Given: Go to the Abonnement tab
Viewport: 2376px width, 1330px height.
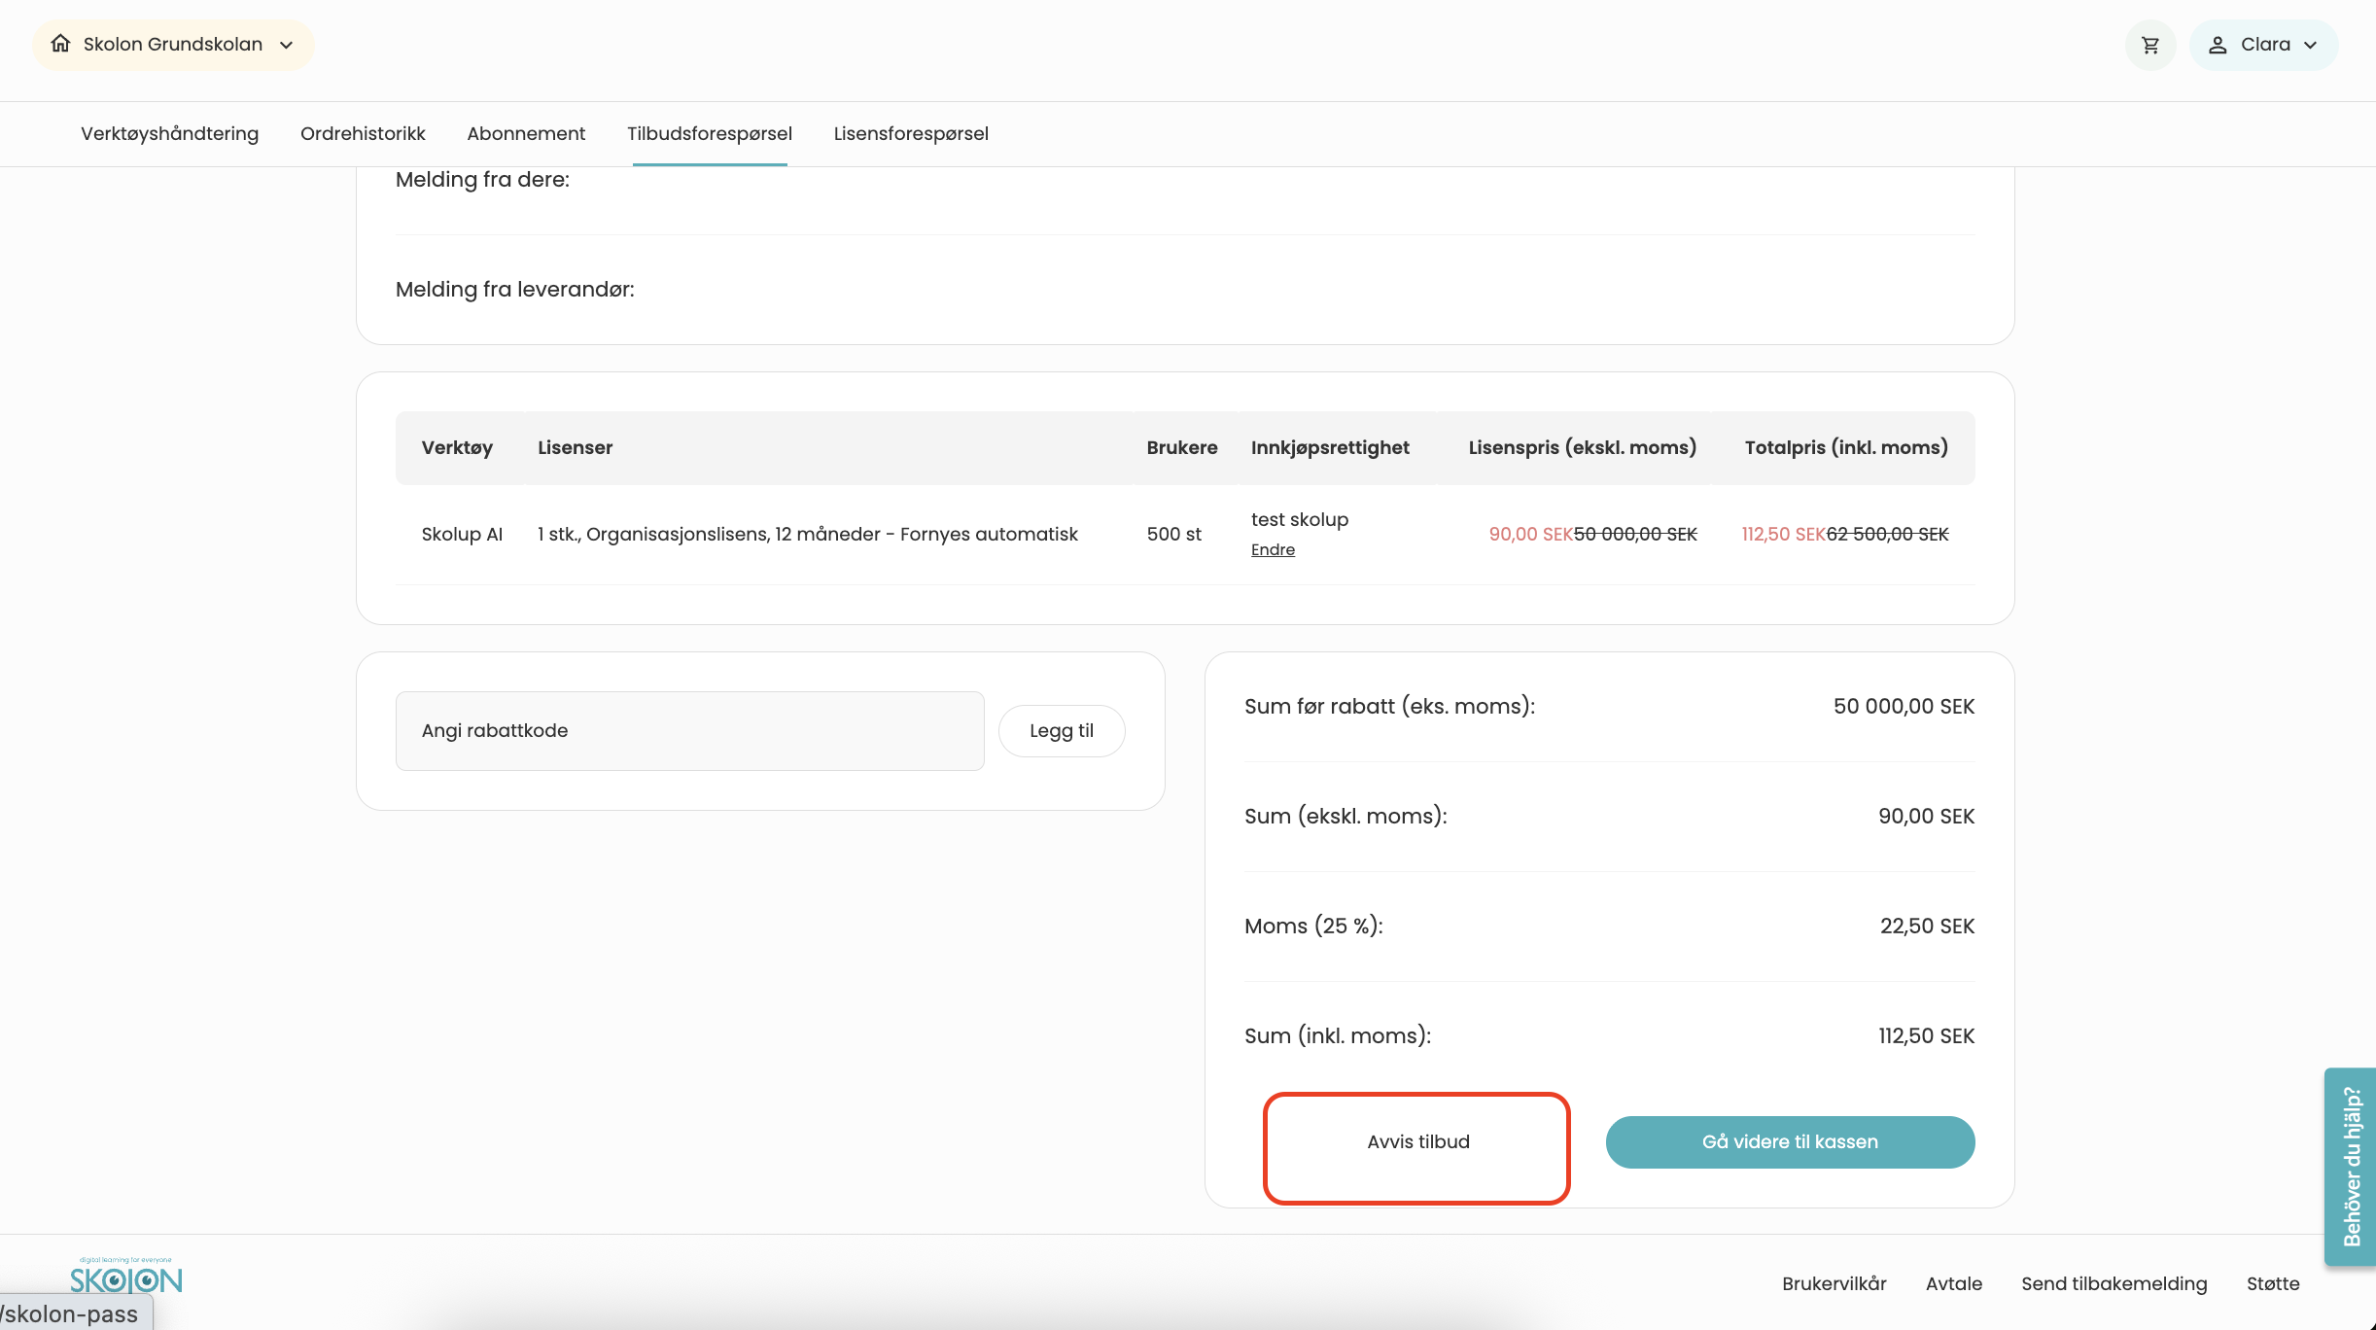Looking at the screenshot, I should click(526, 133).
